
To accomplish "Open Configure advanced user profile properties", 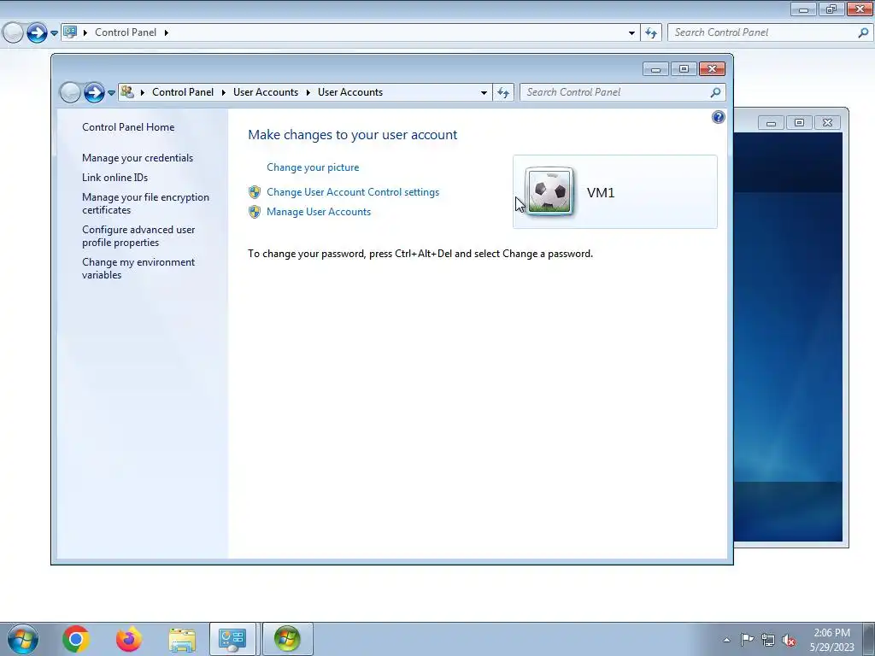I will [x=138, y=236].
